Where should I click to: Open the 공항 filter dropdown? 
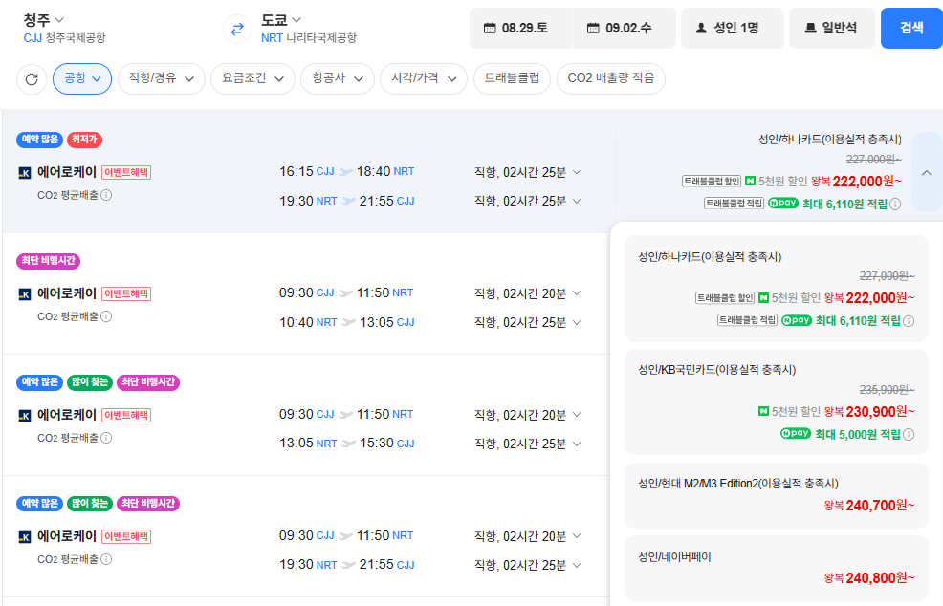tap(82, 78)
